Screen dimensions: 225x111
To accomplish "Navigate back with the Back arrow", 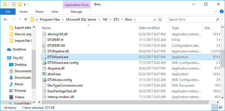I will (6, 20).
